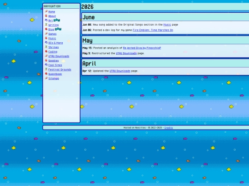Open the Art section link
249x186 pixels.
coord(51,21)
